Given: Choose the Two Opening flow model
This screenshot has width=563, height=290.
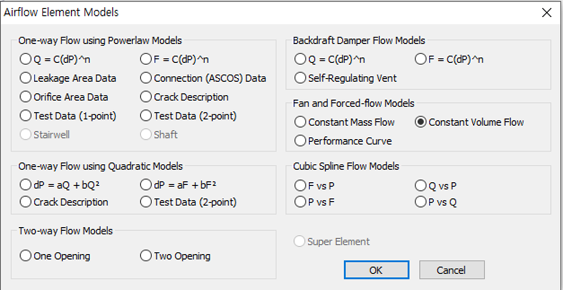Looking at the screenshot, I should [x=146, y=256].
